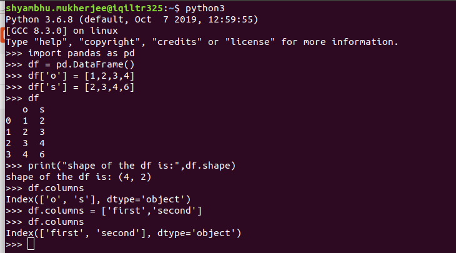Click the python3 command on the first line
The width and height of the screenshot is (456, 253).
coord(205,8)
